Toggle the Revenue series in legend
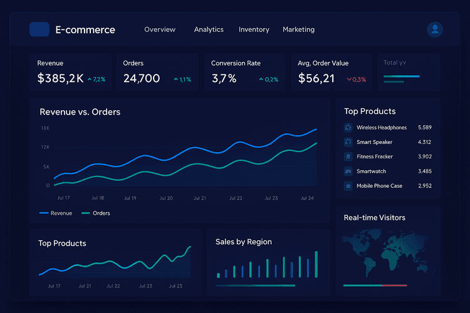The image size is (470, 313). pos(56,213)
